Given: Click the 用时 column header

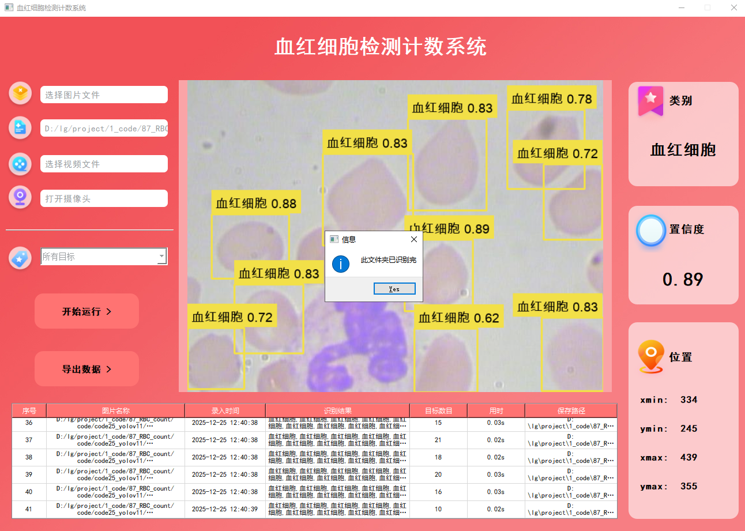Looking at the screenshot, I should pos(496,411).
